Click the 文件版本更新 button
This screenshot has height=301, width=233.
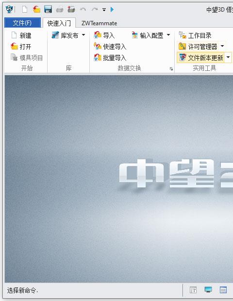pos(200,58)
